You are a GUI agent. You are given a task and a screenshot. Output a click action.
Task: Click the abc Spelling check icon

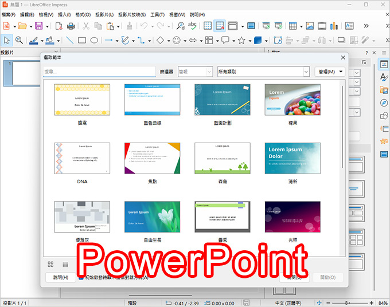click(x=192, y=26)
